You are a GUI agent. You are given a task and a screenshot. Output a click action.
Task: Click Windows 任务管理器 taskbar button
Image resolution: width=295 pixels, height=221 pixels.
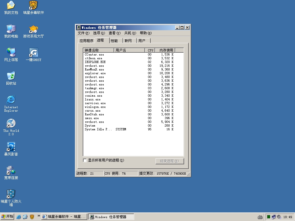(111, 217)
